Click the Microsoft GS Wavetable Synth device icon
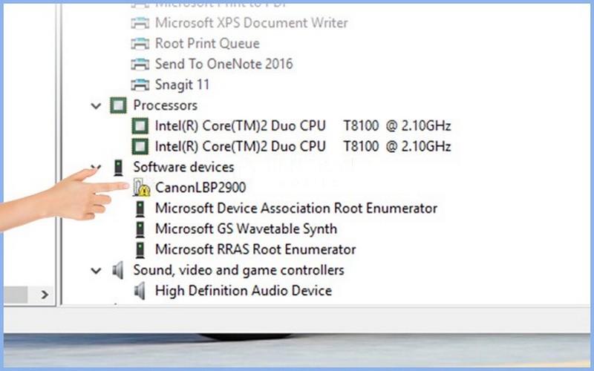Viewport: 594px width, 371px height. (140, 229)
